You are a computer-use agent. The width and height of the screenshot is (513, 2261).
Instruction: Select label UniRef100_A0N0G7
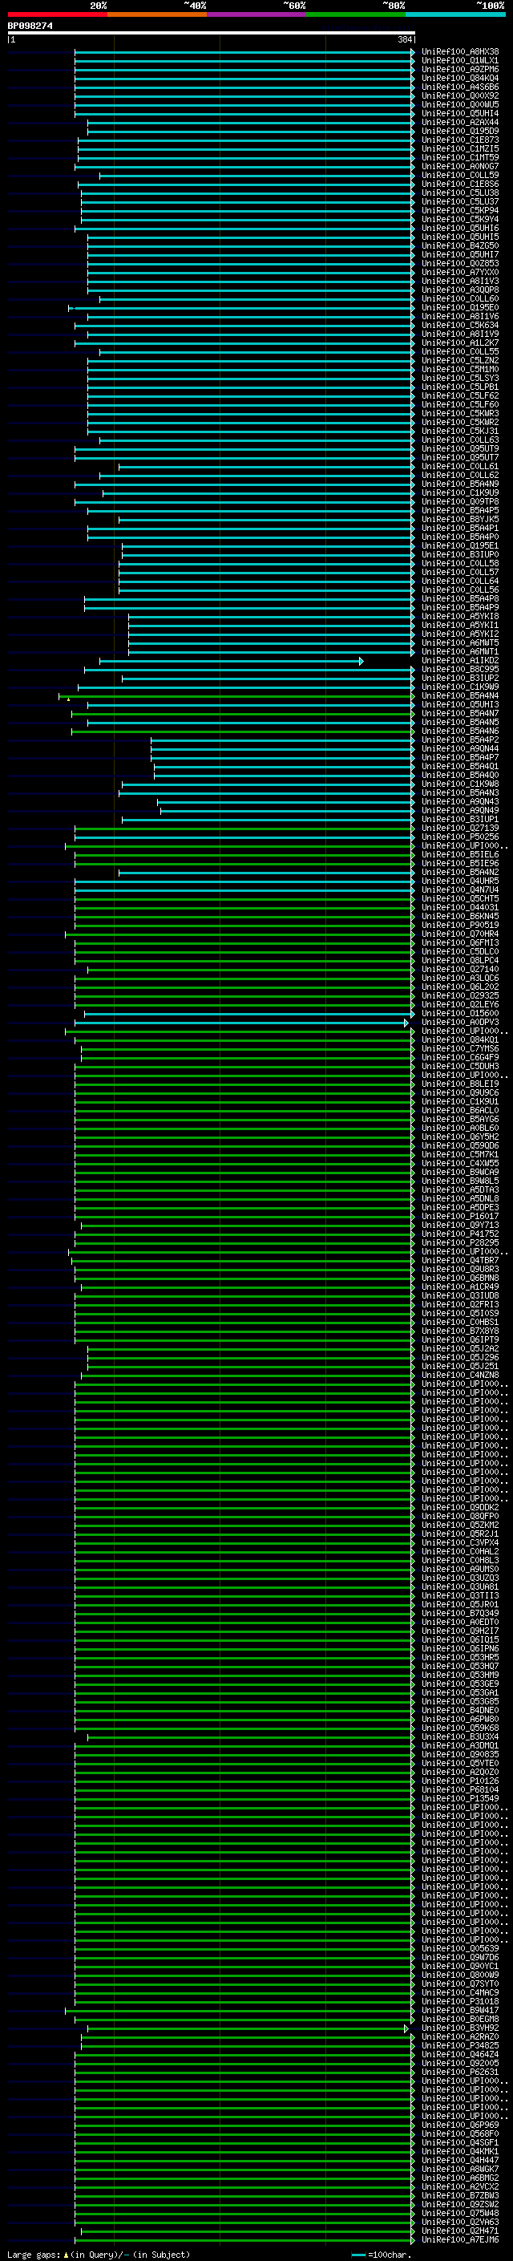(x=459, y=166)
